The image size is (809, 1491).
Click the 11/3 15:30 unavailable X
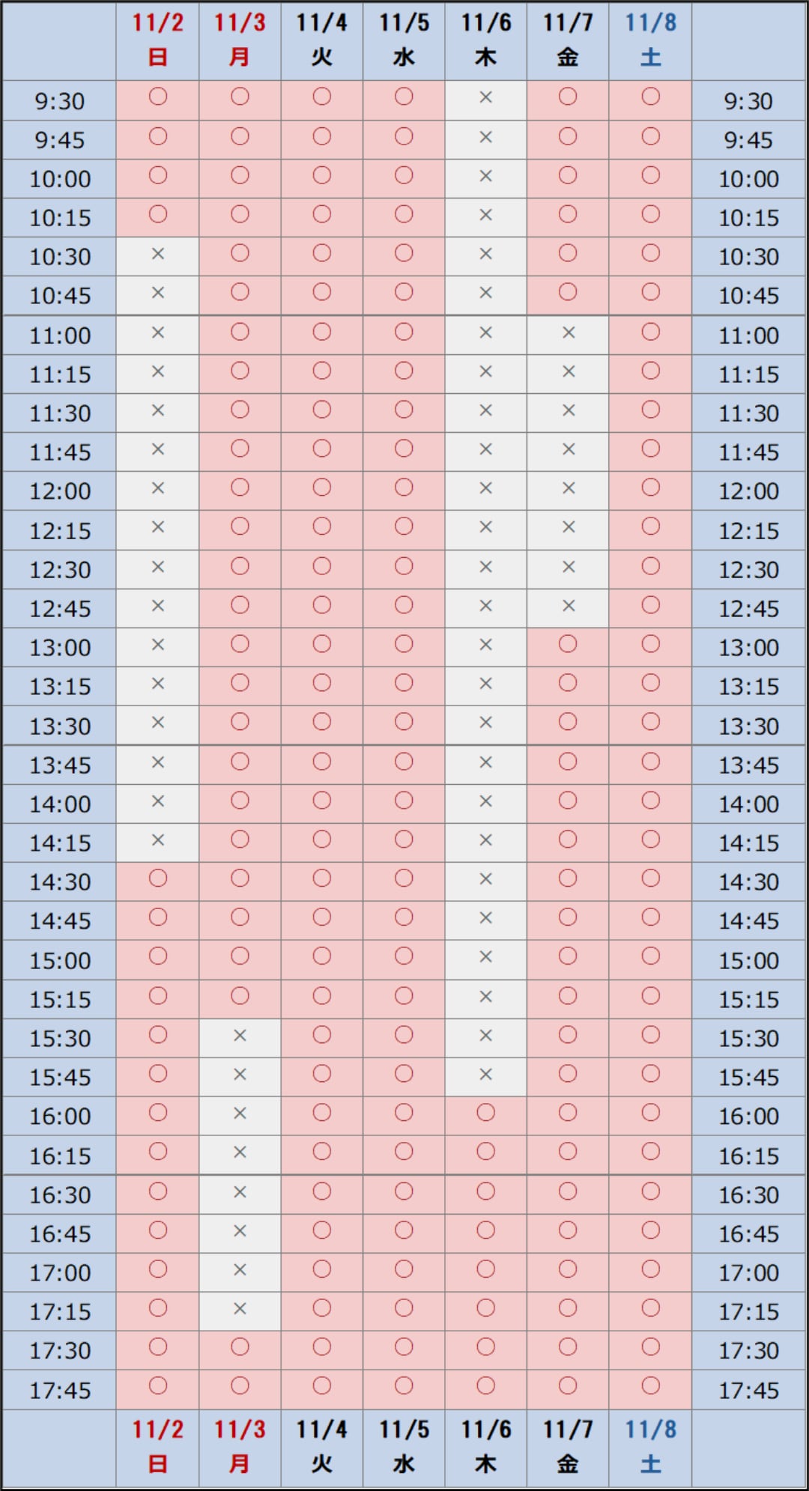pos(240,1036)
